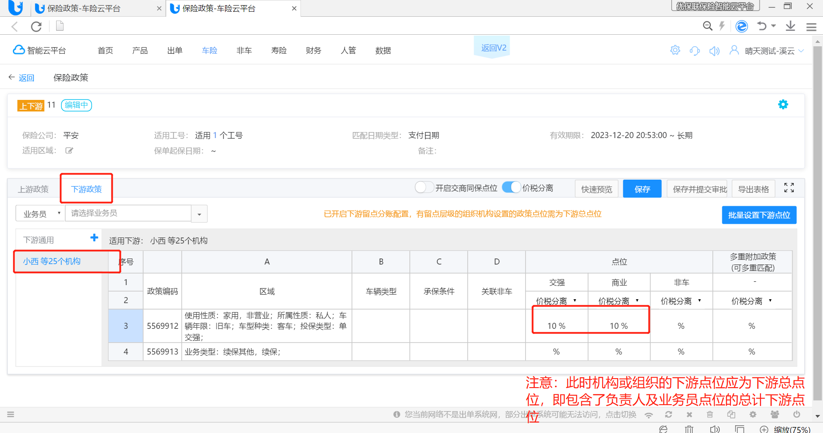Click the 快速预览 button
This screenshot has height=433, width=823.
click(x=597, y=189)
